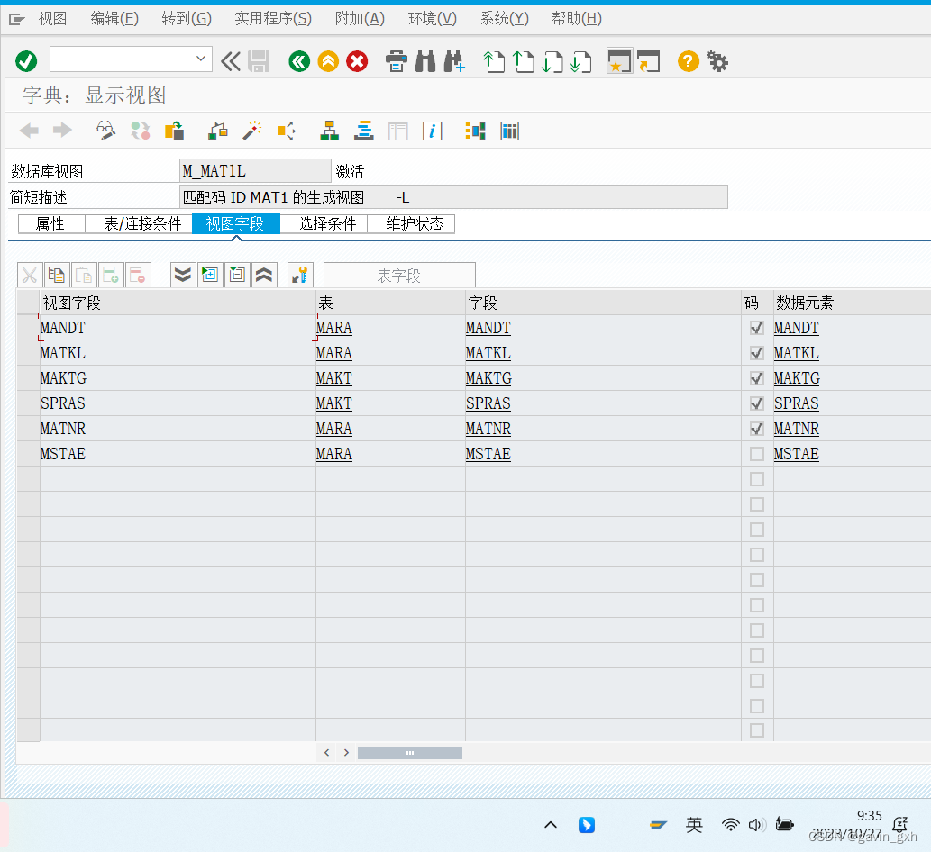Open the 帮助(H) menu
The image size is (931, 852).
(577, 18)
